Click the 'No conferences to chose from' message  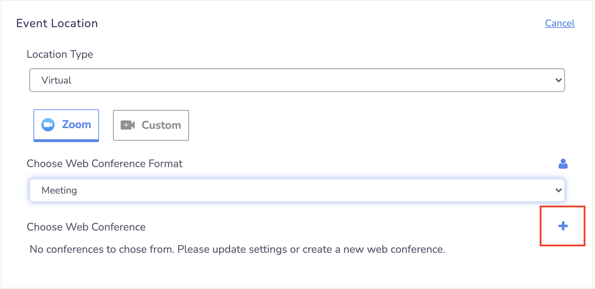pos(238,249)
